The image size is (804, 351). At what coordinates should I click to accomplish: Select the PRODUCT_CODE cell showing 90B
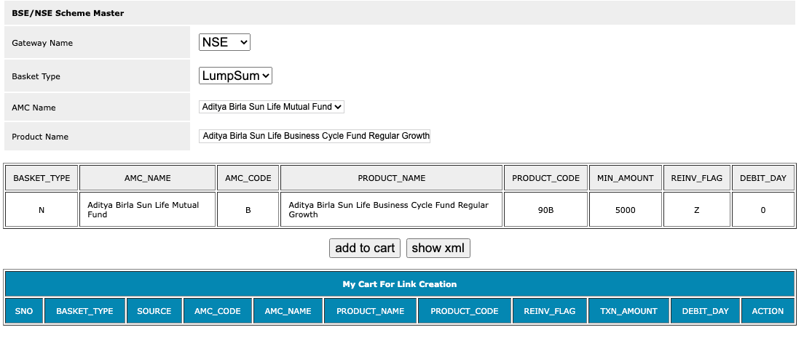545,210
